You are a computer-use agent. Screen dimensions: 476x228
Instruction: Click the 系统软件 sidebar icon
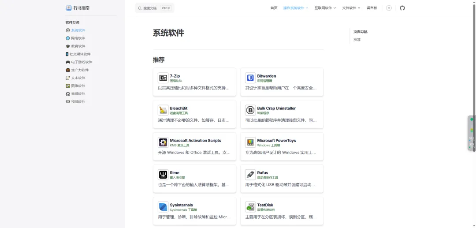click(x=68, y=30)
